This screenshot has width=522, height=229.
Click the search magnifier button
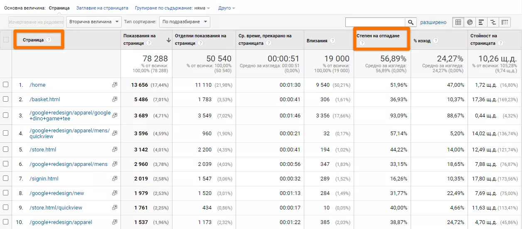(x=411, y=22)
